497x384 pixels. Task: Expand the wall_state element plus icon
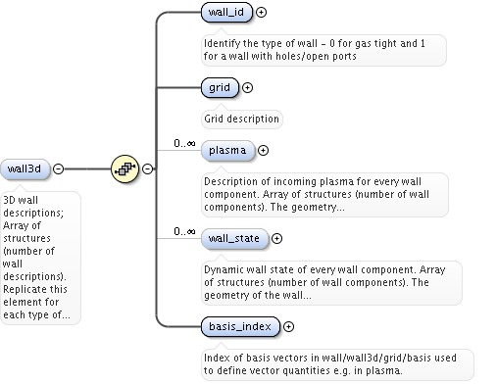click(x=276, y=238)
